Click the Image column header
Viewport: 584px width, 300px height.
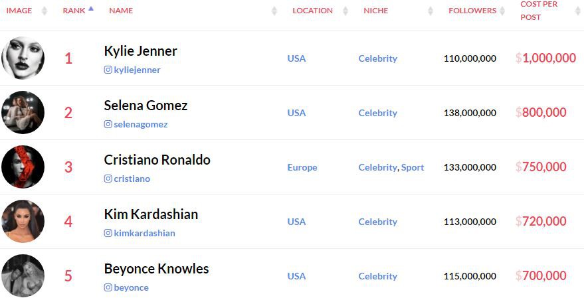tap(19, 11)
